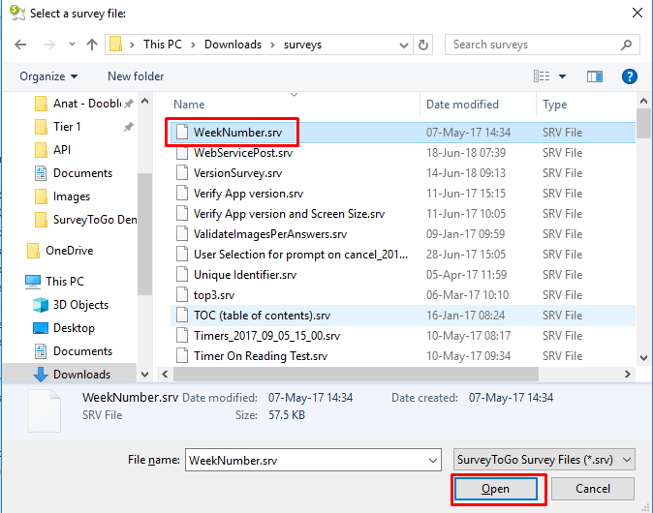653x513 pixels.
Task: Click the Forward navigation arrow
Action: (x=49, y=45)
